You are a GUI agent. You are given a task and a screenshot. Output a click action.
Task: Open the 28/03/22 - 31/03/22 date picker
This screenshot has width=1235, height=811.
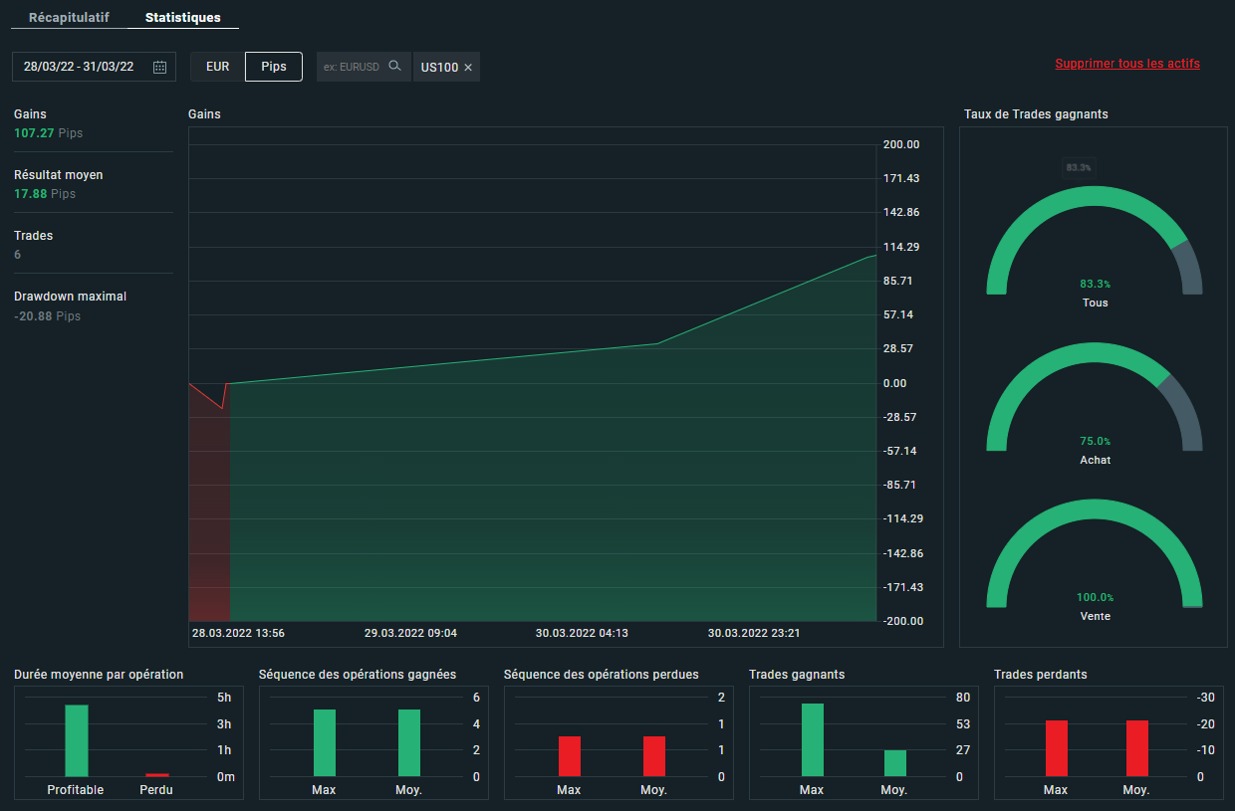(80, 67)
